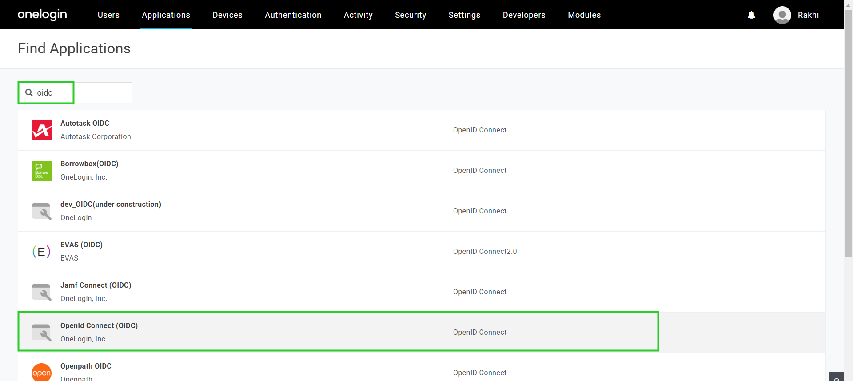Click OpenID Connect in Openpath row

click(x=479, y=373)
